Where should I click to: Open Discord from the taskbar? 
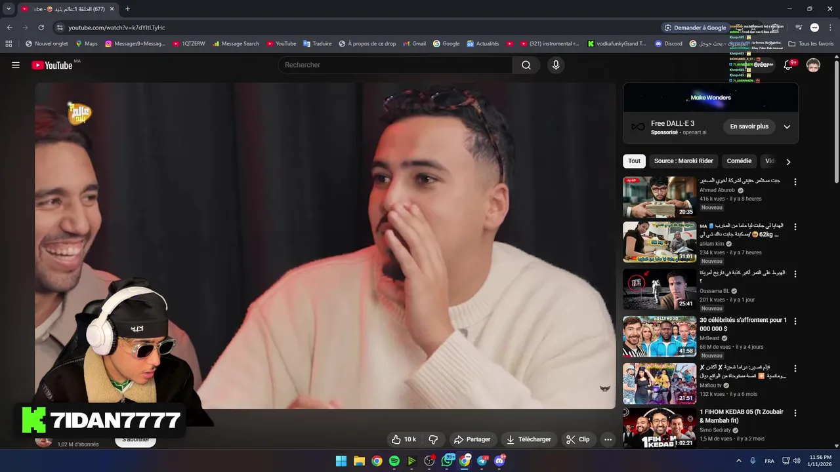(x=499, y=461)
